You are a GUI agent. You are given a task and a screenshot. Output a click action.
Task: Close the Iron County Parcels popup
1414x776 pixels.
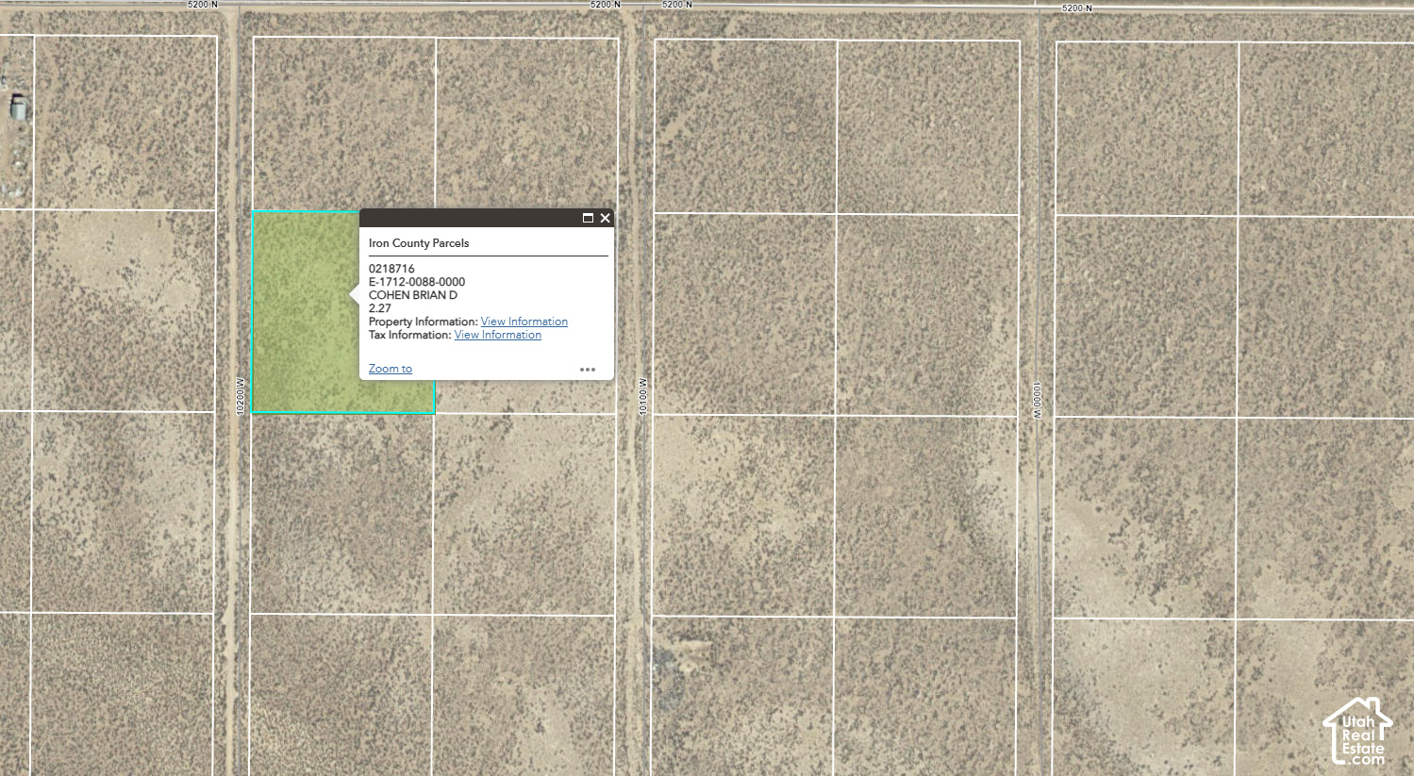coord(606,218)
